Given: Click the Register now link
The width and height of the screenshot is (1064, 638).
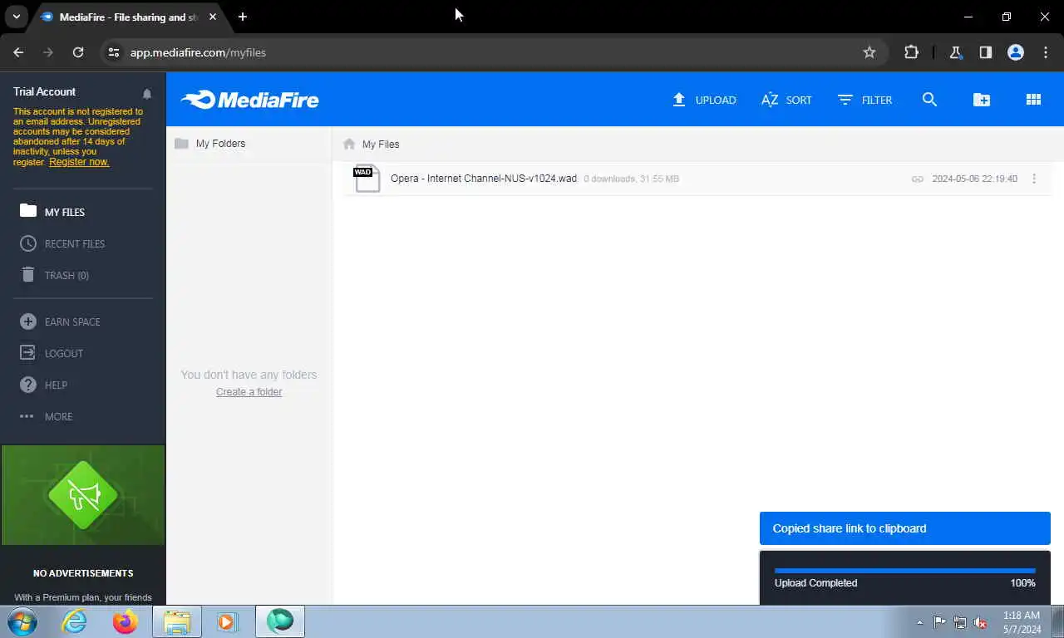Looking at the screenshot, I should click(x=79, y=162).
